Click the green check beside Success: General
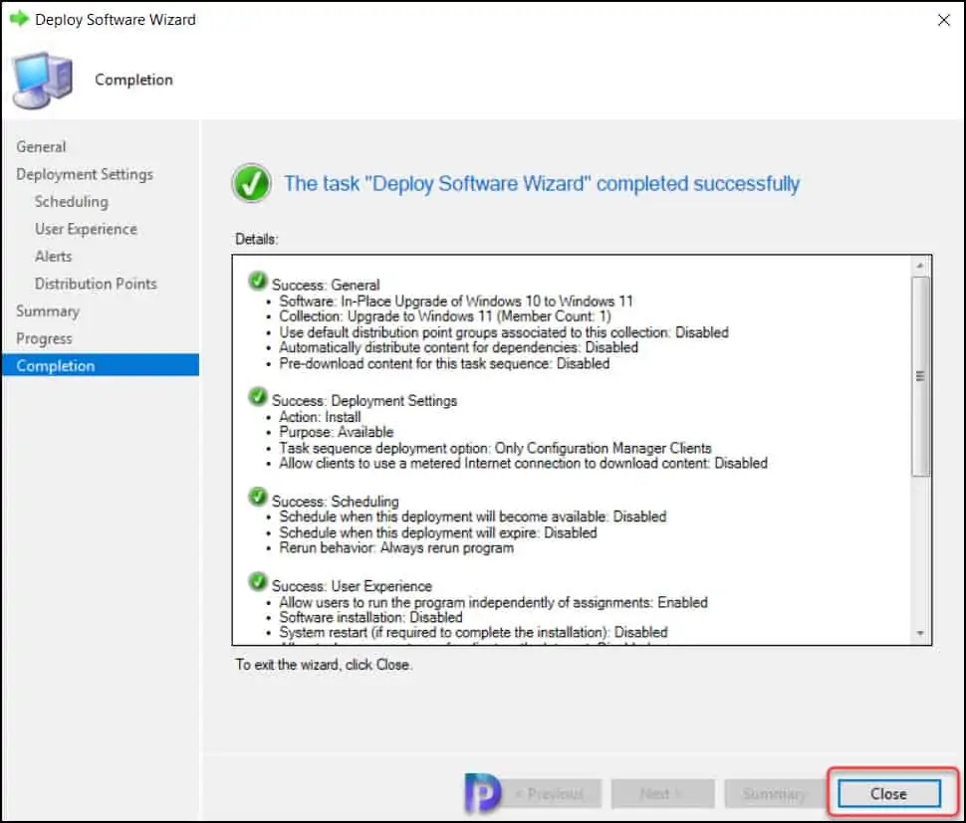 258,281
